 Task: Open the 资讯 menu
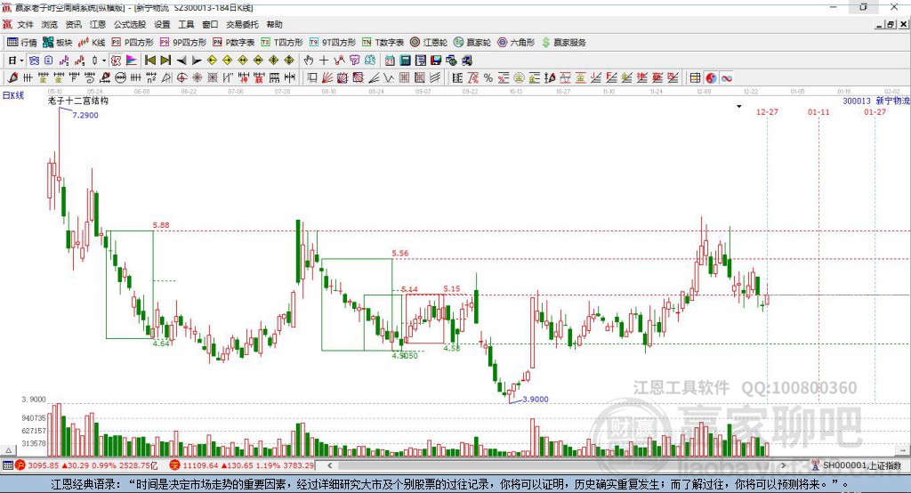(x=73, y=24)
